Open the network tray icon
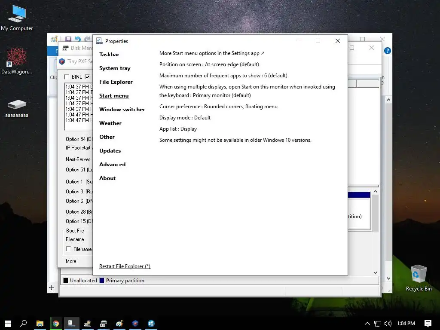Image resolution: width=440 pixels, height=330 pixels. coord(378,324)
